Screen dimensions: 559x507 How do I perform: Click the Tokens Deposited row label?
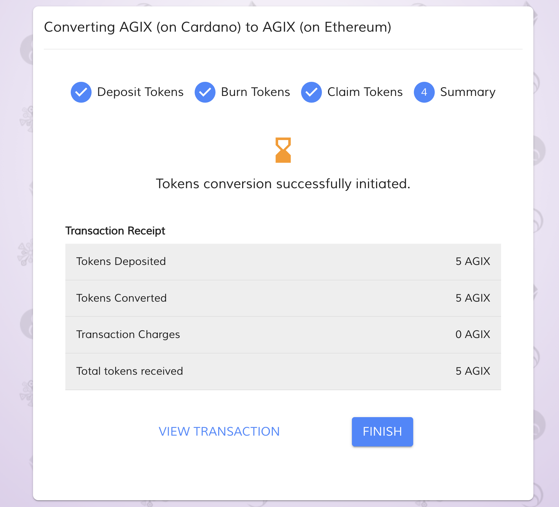(x=121, y=262)
